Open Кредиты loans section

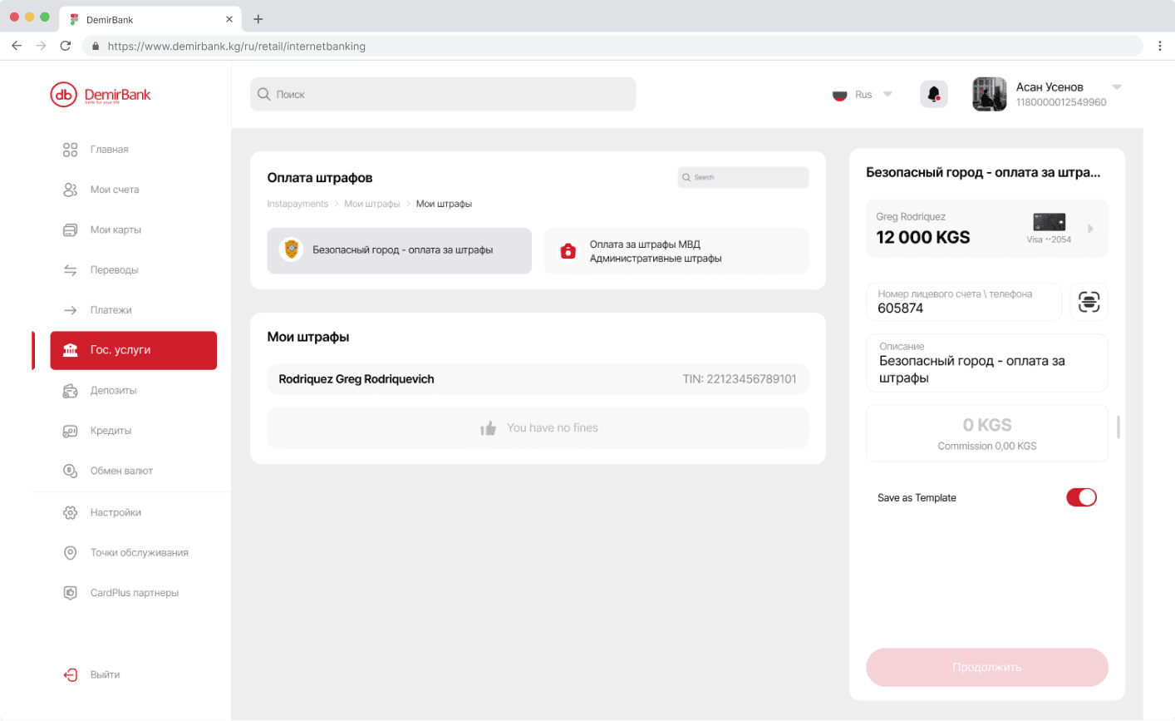pos(111,431)
